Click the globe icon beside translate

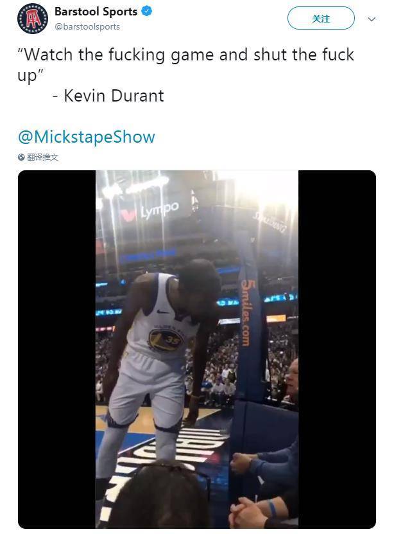point(21,157)
